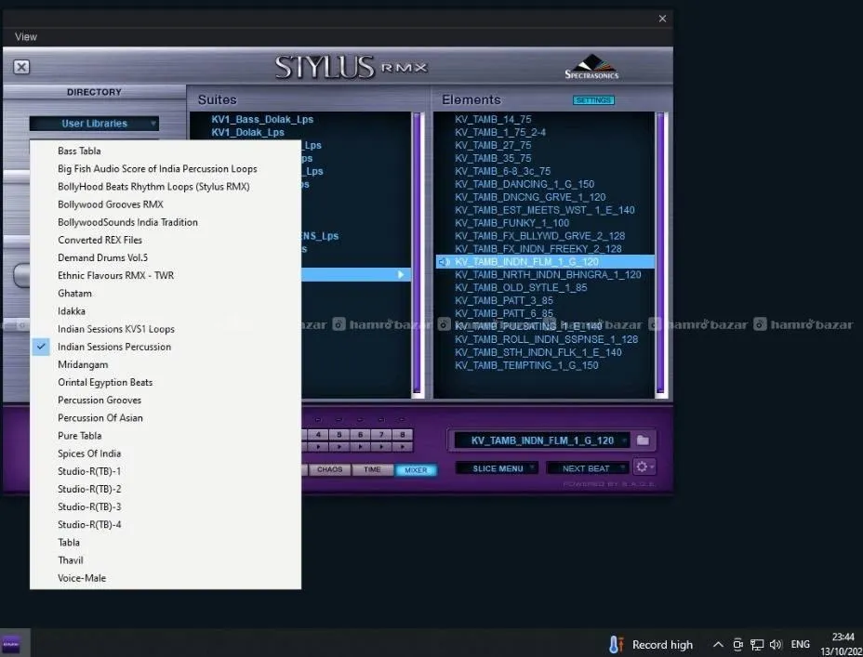Image resolution: width=863 pixels, height=657 pixels.
Task: Select suite KV1_Bass_Dolak_Lps
Action: pyautogui.click(x=262, y=119)
